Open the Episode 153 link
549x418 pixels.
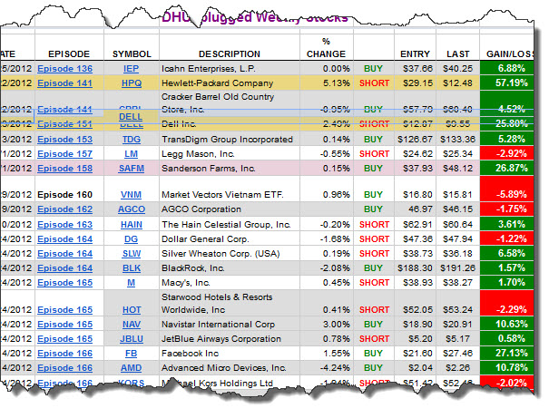[x=64, y=140]
